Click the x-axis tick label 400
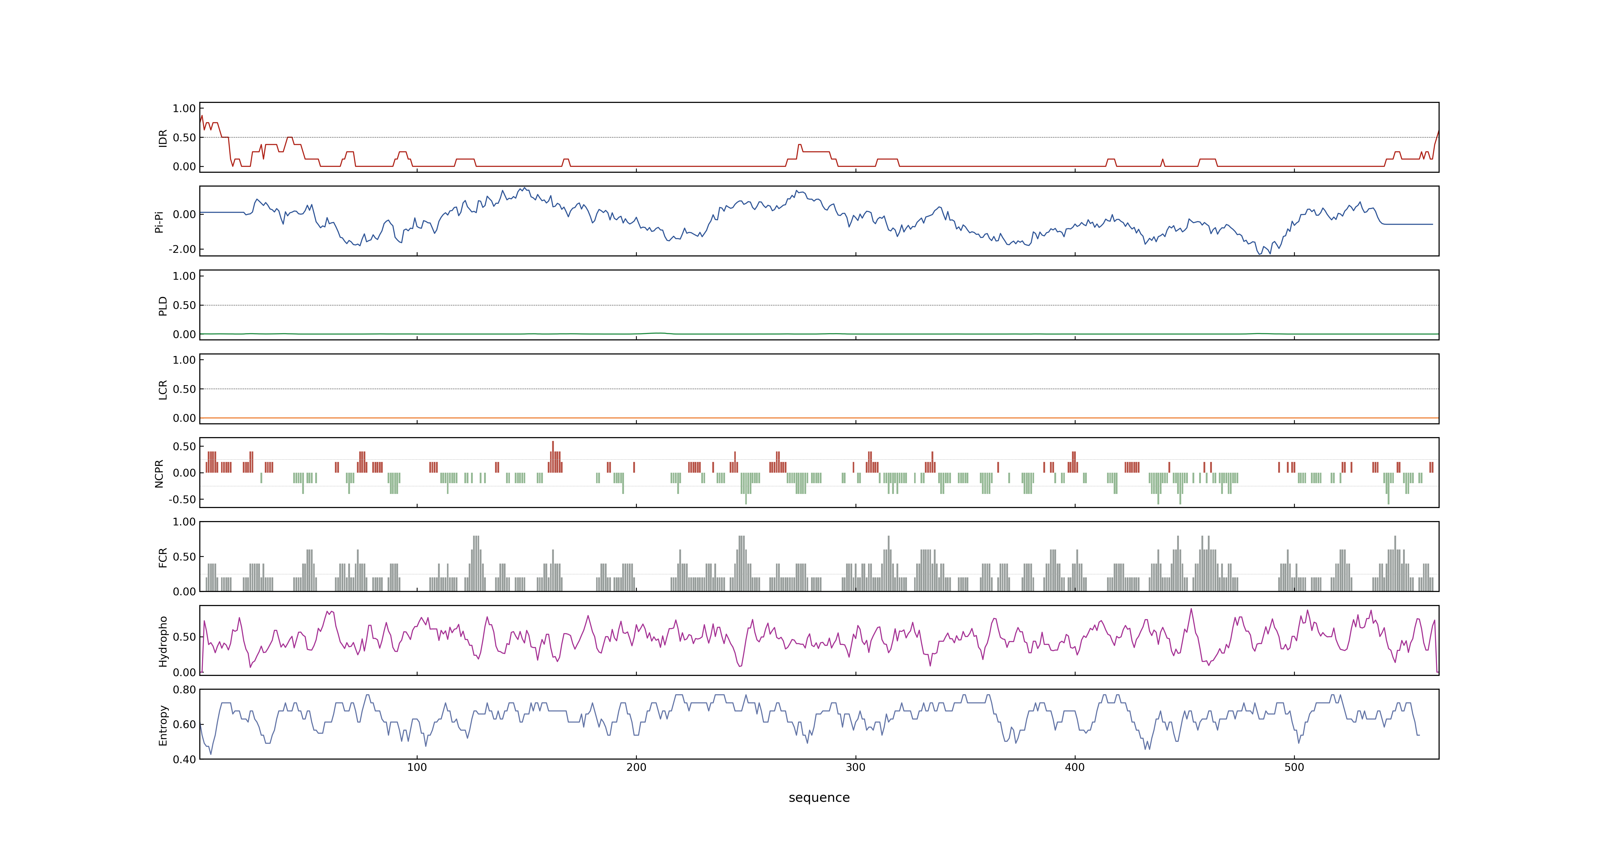 [1075, 767]
